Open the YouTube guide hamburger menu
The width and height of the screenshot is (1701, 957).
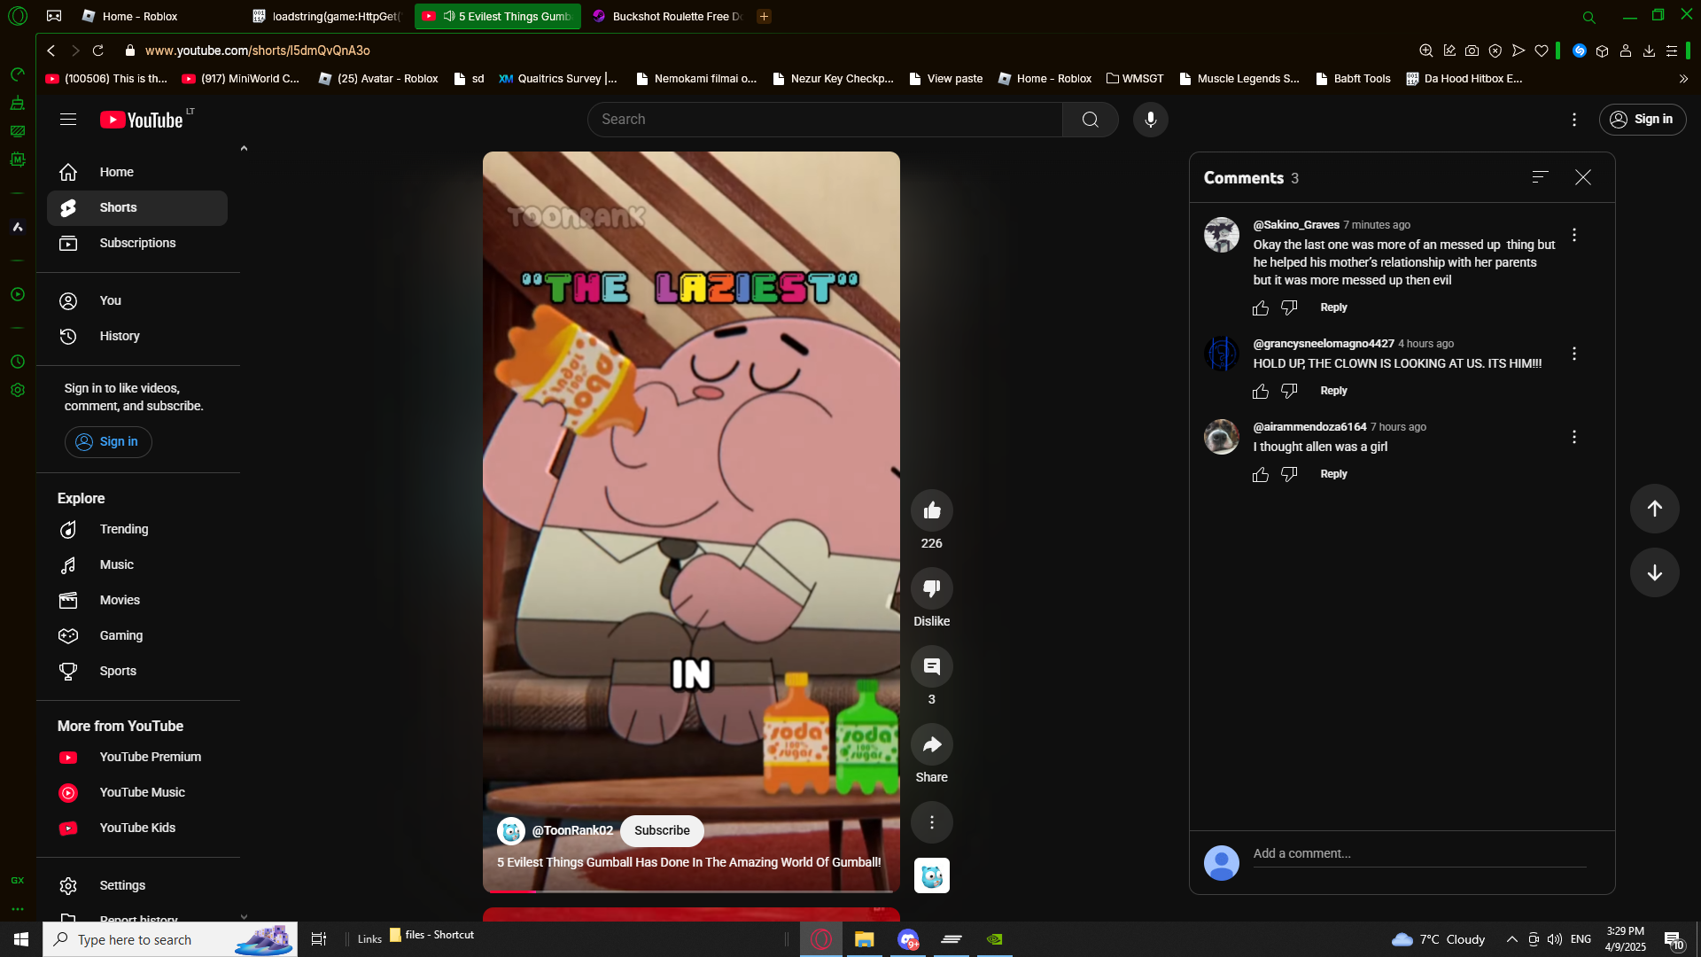click(68, 120)
